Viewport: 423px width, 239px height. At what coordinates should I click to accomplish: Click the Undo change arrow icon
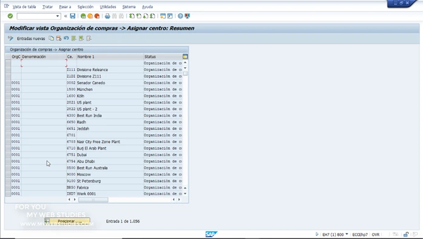(66, 38)
